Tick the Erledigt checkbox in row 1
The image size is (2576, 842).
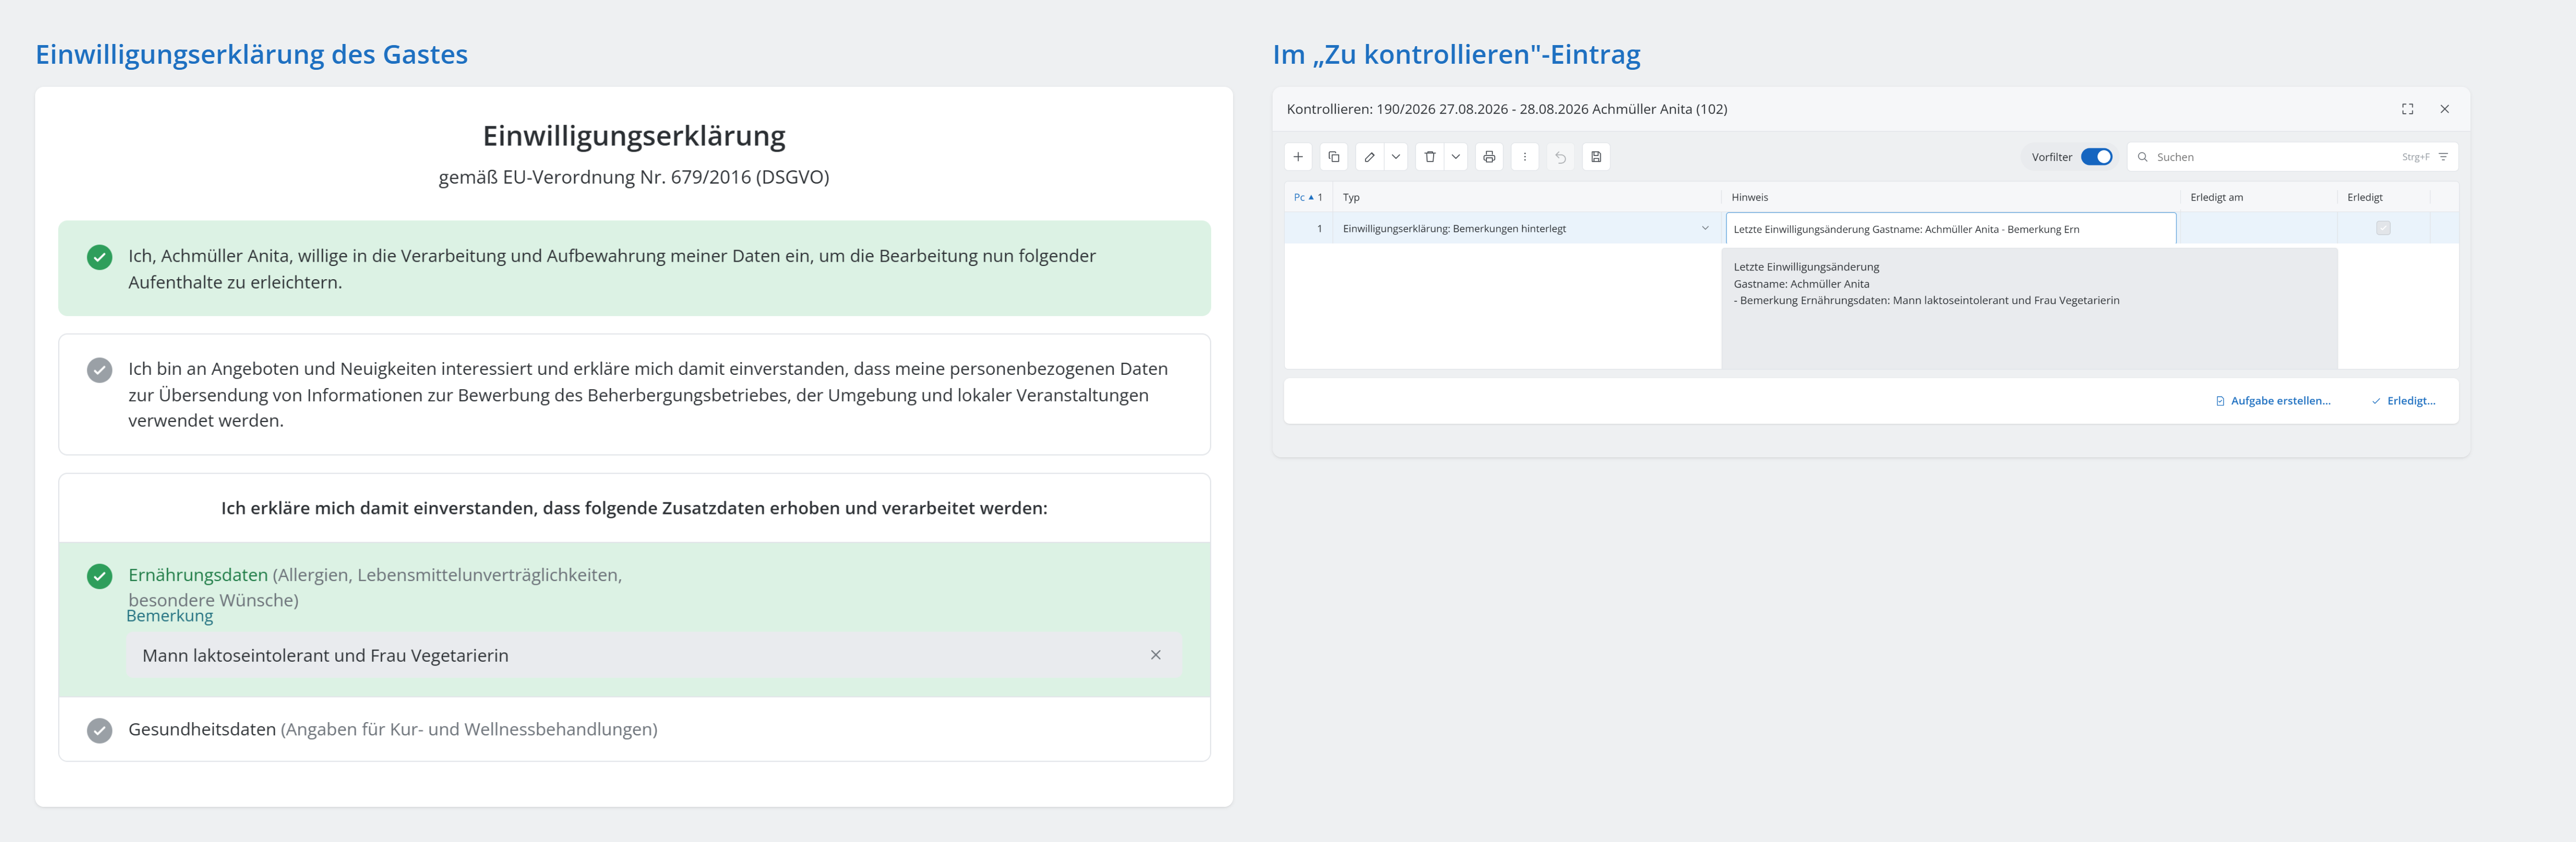(2383, 228)
